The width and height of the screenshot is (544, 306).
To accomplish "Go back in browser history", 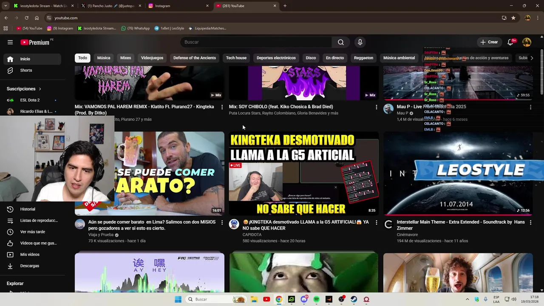I will 6,18.
